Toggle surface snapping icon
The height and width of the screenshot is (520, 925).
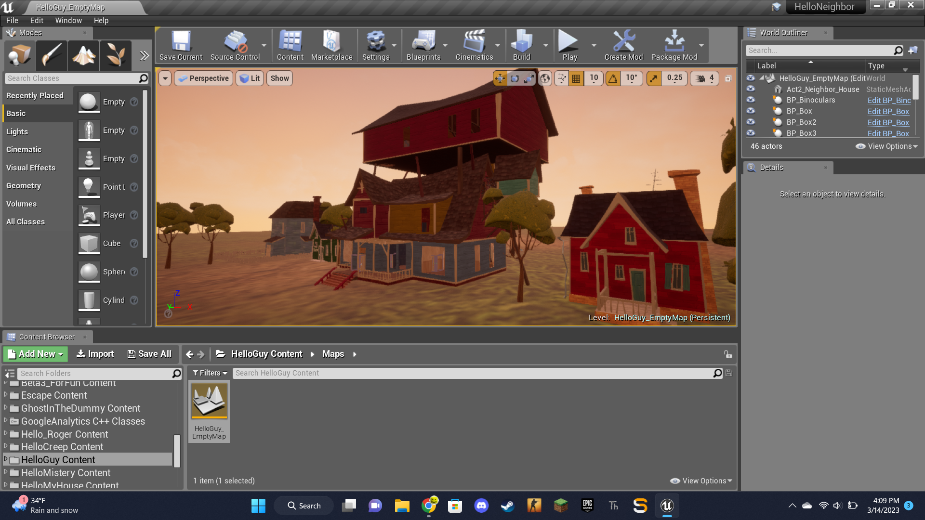pos(561,78)
